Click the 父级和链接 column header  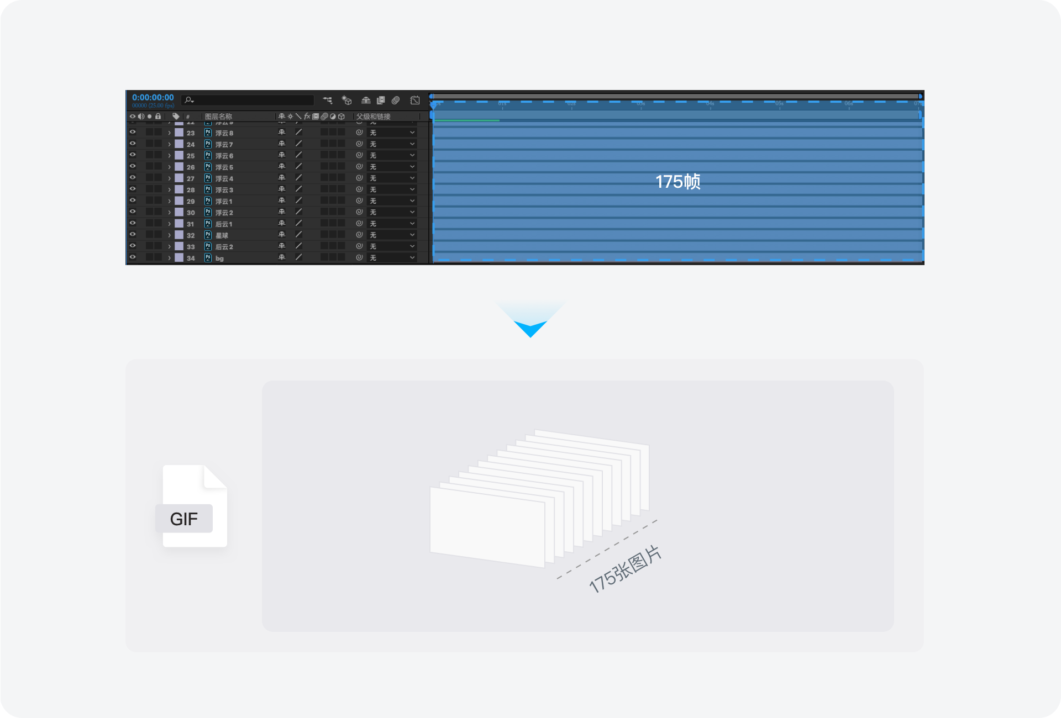pyautogui.click(x=374, y=117)
